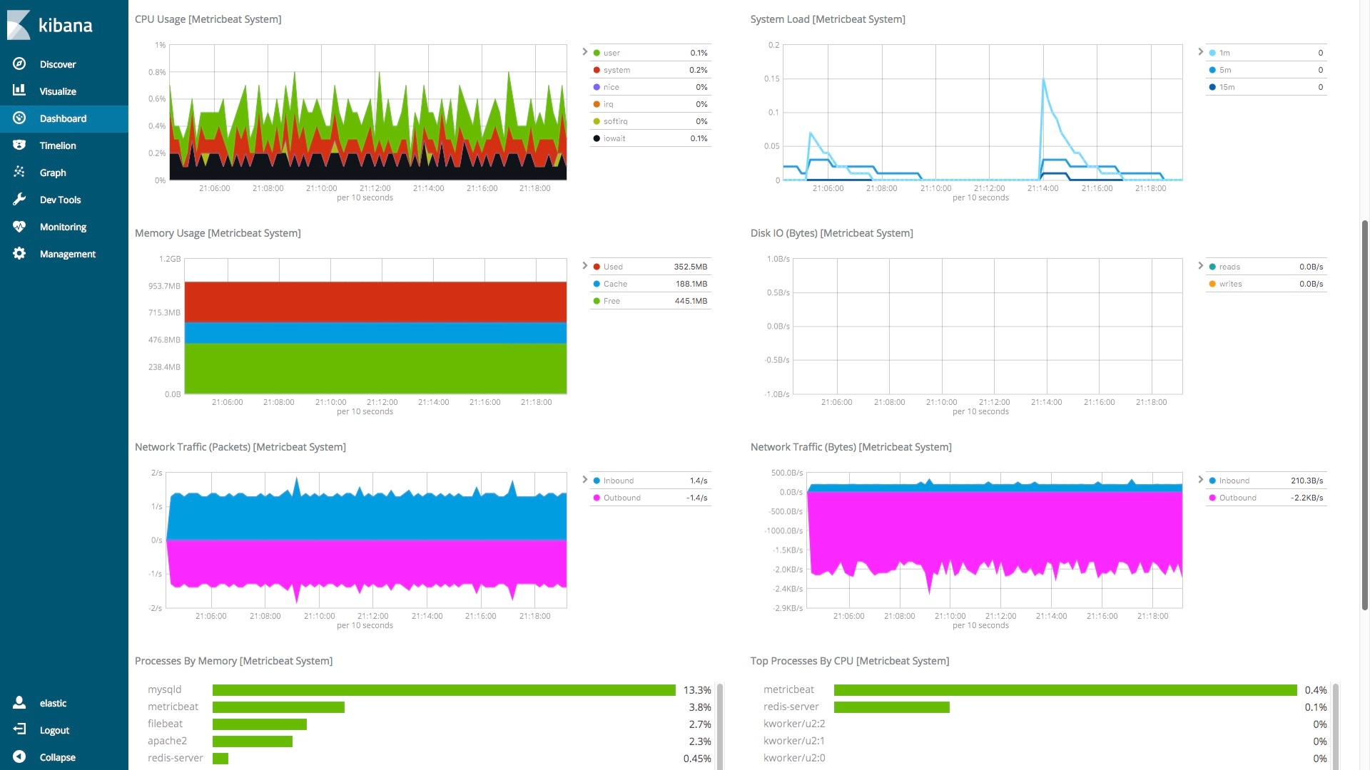Click the Monitoring heartbeat icon
Screen dimensions: 1370x770
19,226
